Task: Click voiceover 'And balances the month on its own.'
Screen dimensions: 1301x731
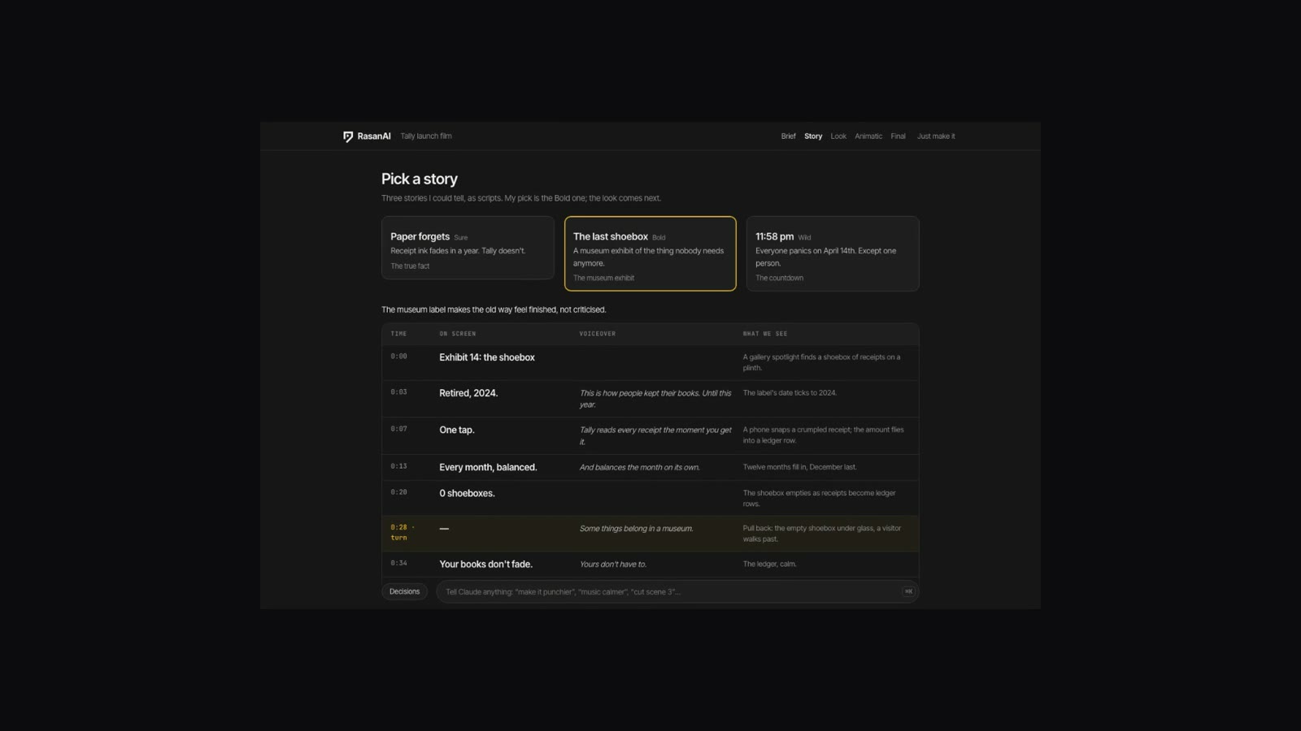Action: click(639, 468)
